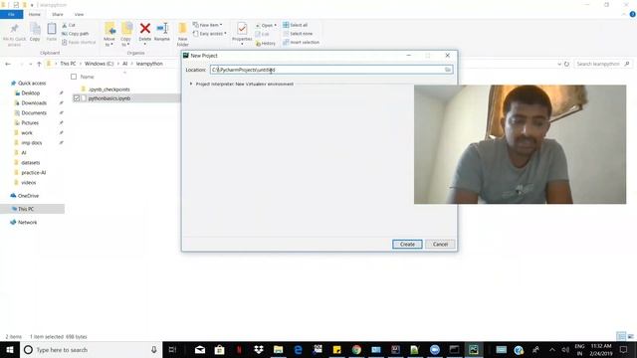Open the Easy access dropdown
This screenshot has width=637, height=358.
coord(210,34)
